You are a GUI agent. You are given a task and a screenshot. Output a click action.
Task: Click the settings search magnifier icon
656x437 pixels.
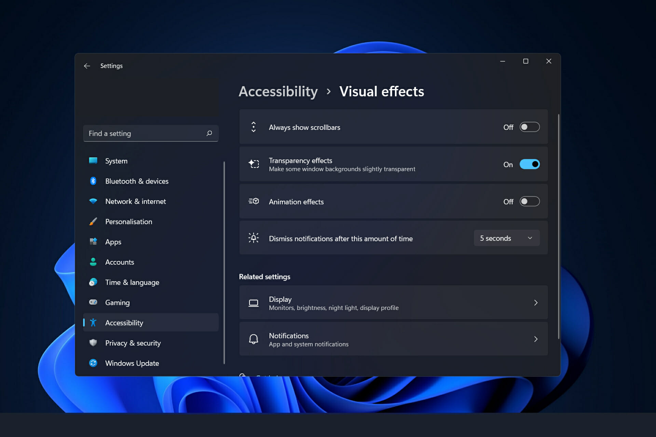[x=208, y=133]
